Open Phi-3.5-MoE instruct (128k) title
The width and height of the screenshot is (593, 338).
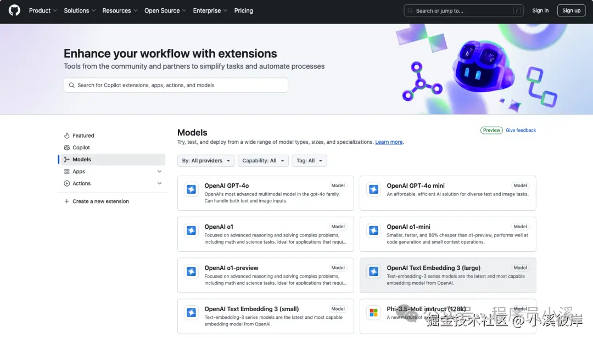coord(426,309)
